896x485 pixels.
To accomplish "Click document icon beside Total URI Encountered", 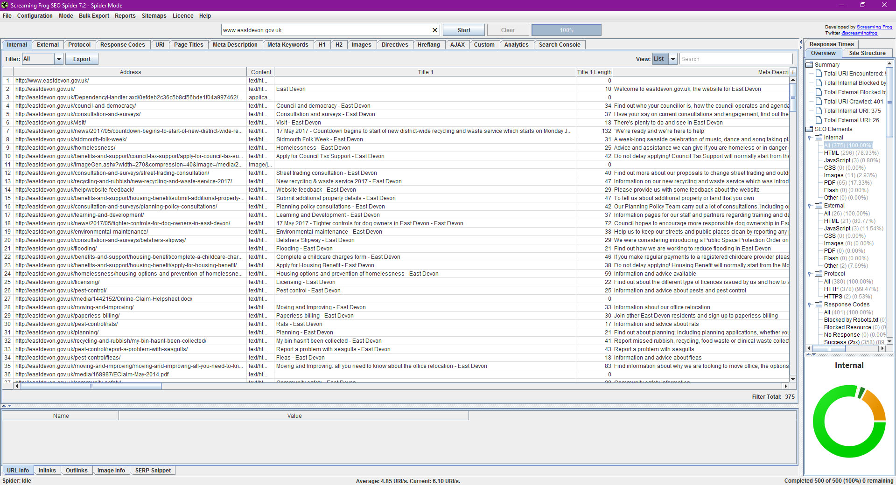I will coord(819,74).
